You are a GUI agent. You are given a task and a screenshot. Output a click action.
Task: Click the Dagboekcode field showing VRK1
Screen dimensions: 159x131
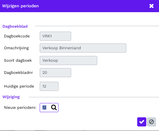point(55,36)
